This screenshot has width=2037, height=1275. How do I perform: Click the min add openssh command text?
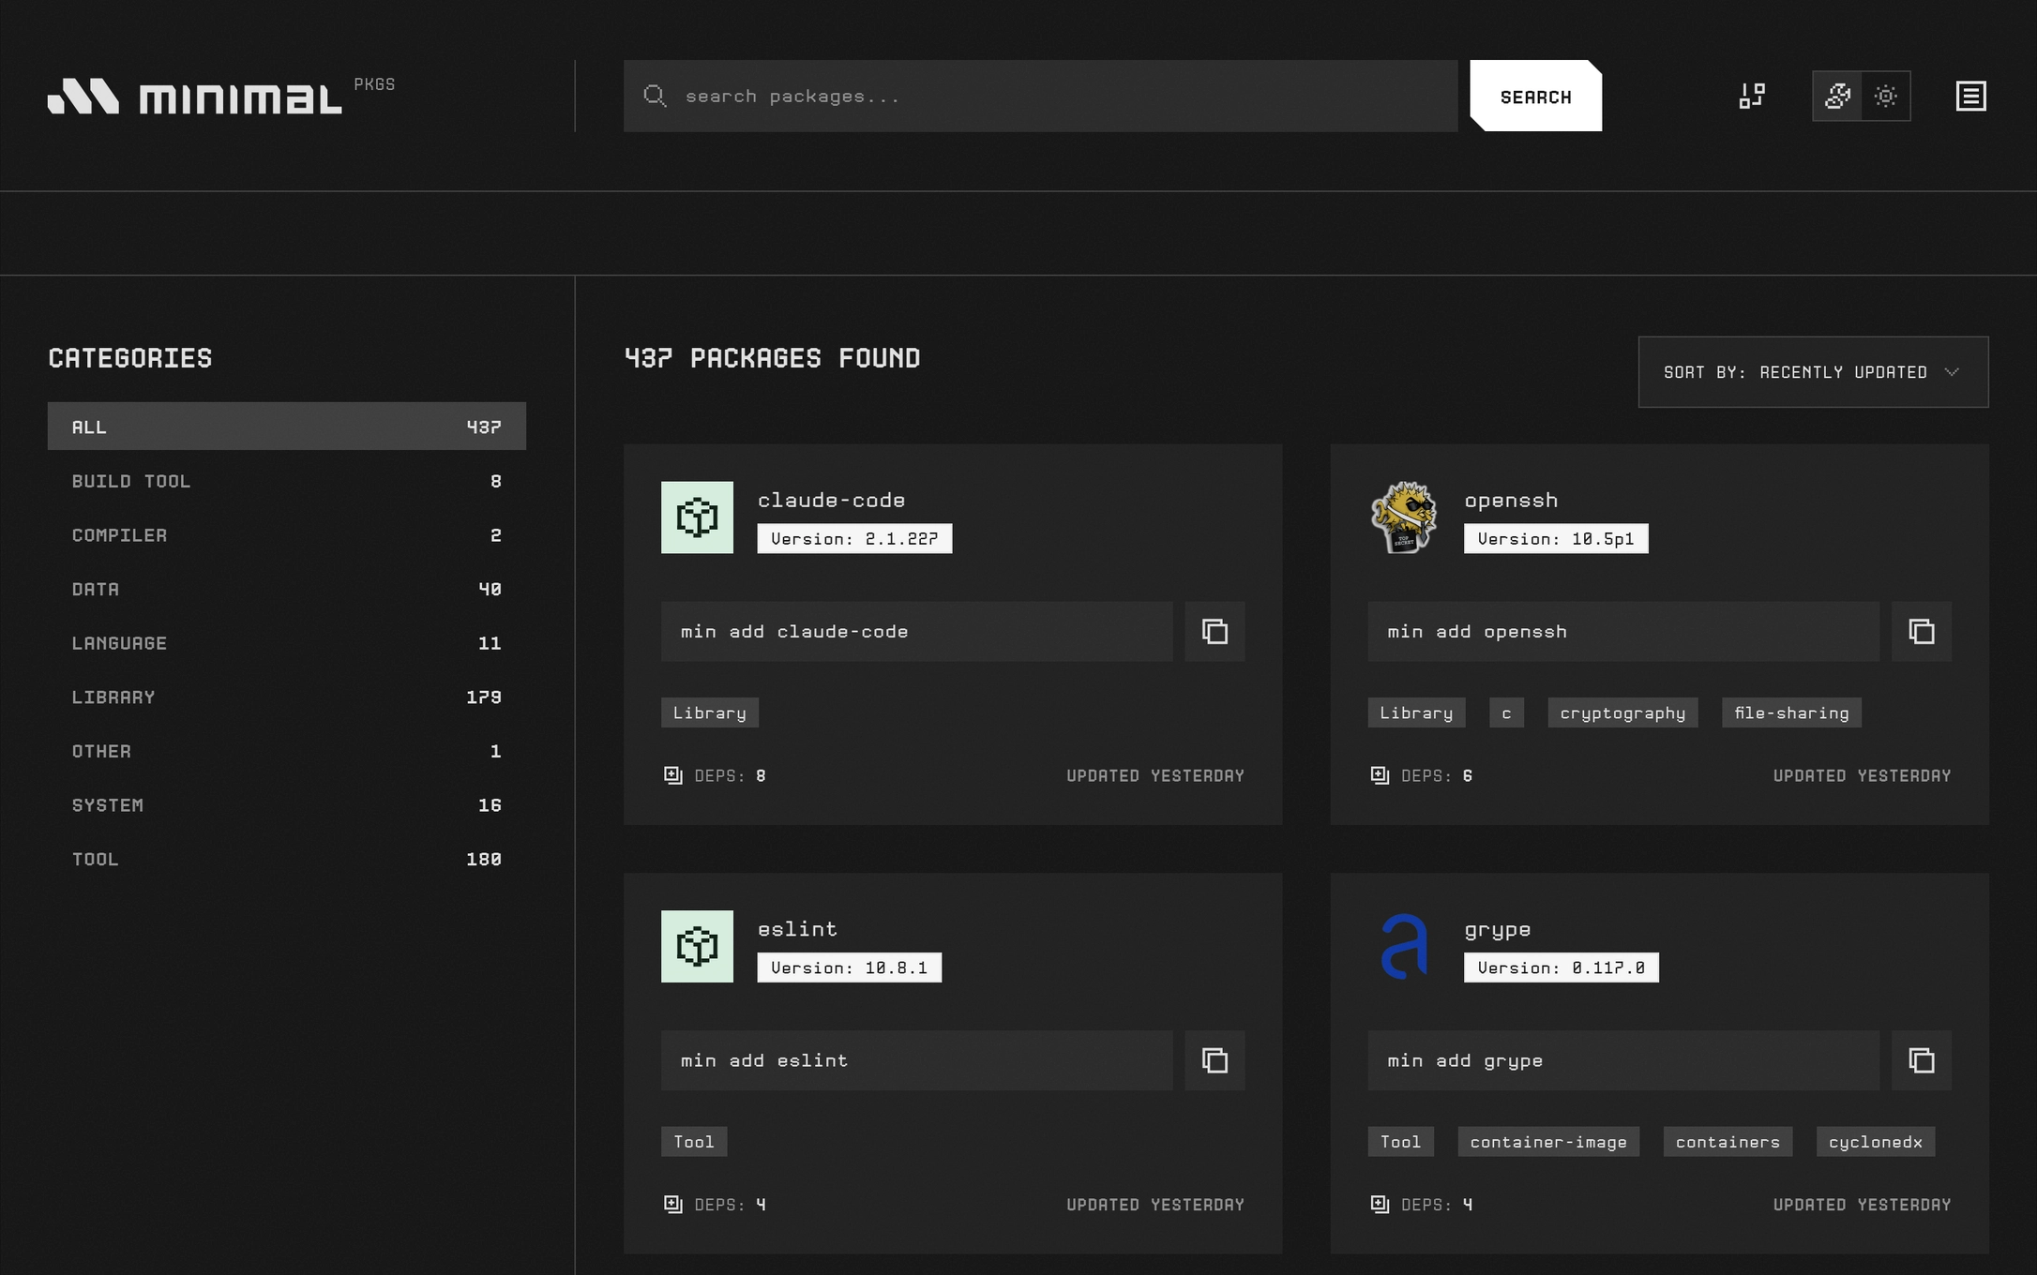pos(1477,632)
